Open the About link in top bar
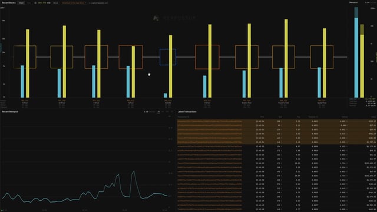This screenshot has height=212, width=377. coord(55,3)
